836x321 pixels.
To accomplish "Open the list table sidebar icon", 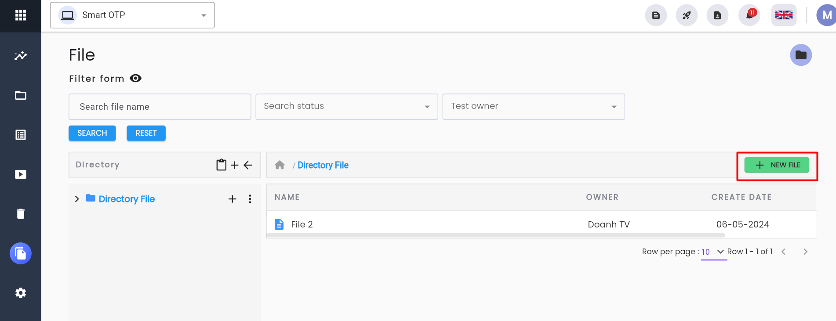I will coord(21,135).
